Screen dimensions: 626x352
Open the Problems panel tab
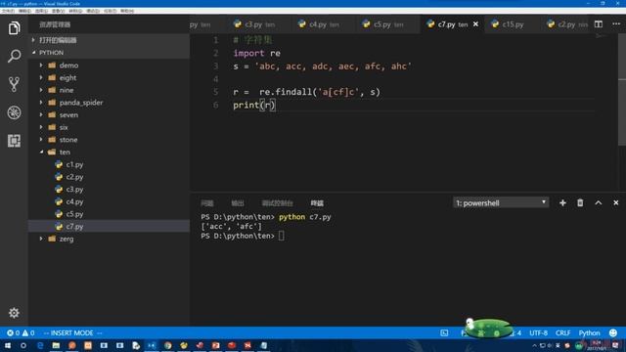[x=207, y=203]
